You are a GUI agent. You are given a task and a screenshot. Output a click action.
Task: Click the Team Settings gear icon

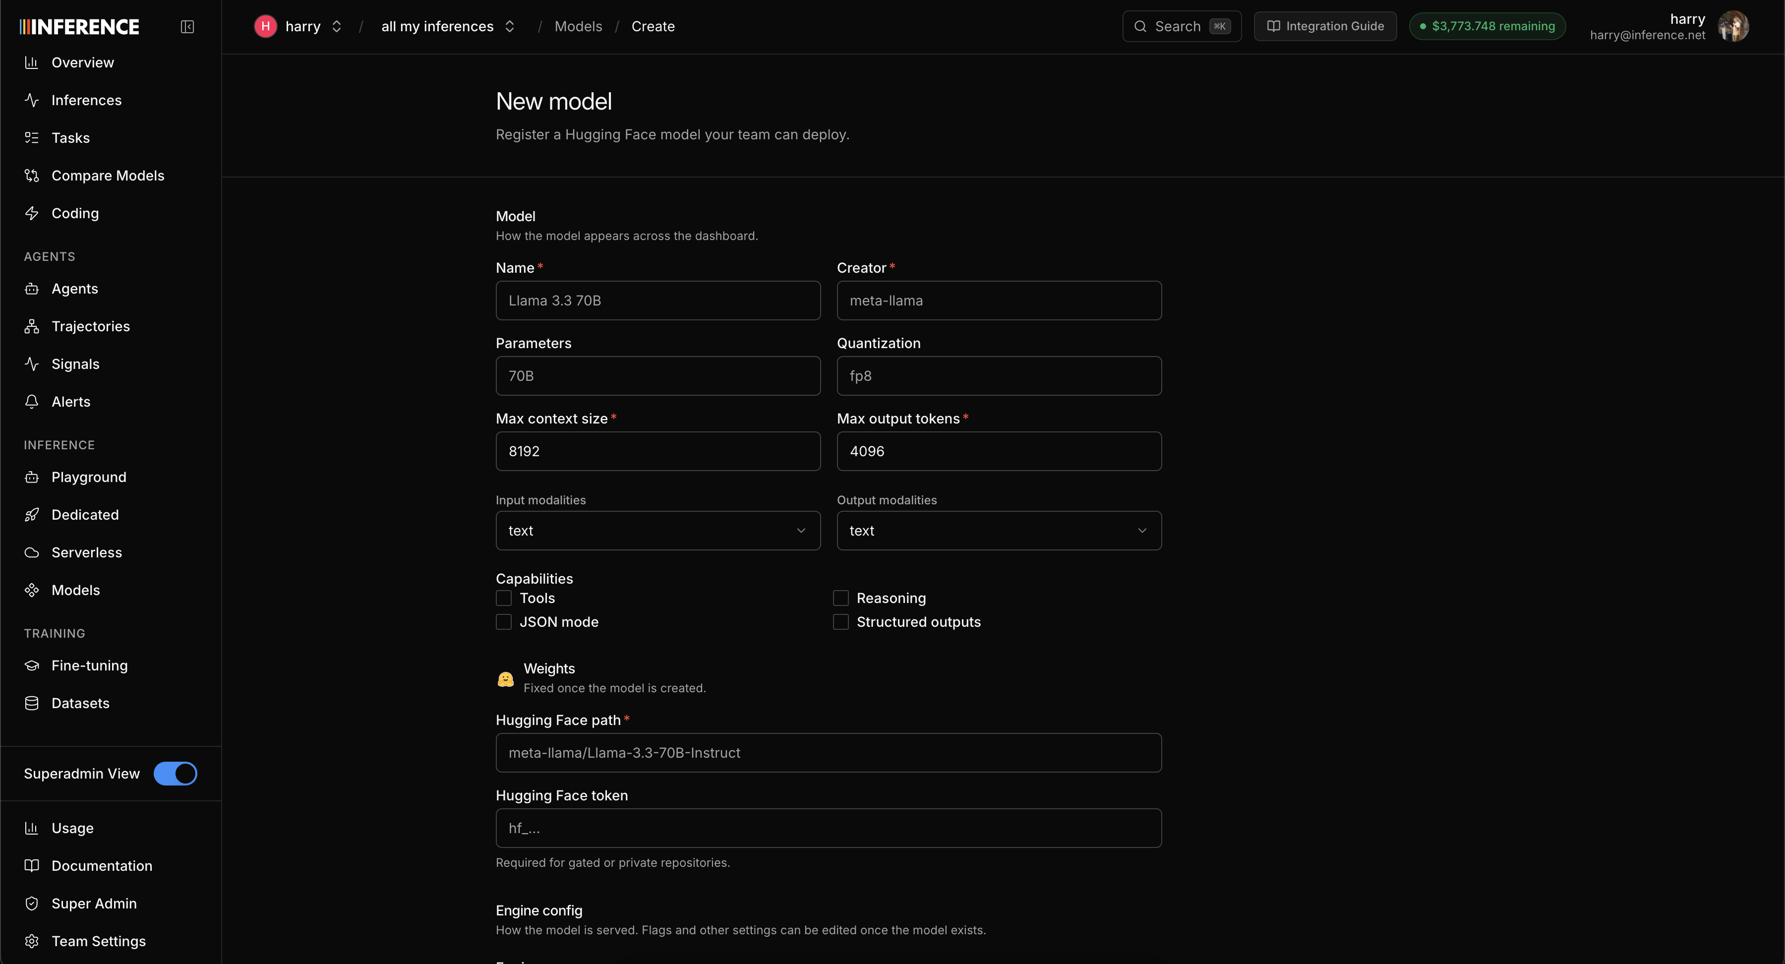tap(31, 940)
